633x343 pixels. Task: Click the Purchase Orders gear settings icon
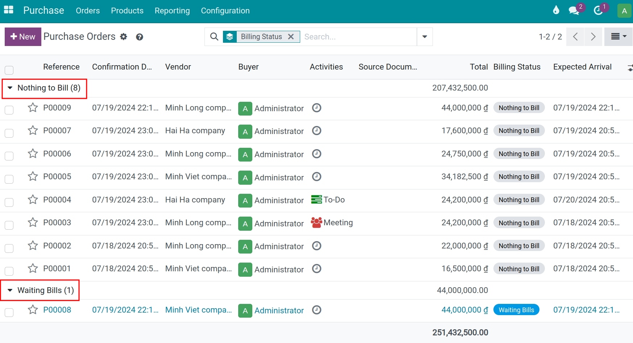pos(124,37)
